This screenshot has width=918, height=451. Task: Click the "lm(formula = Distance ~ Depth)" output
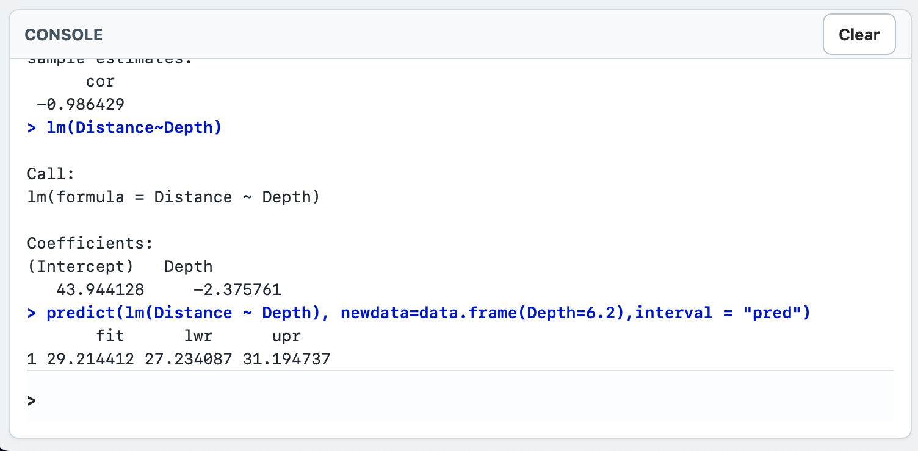point(173,197)
